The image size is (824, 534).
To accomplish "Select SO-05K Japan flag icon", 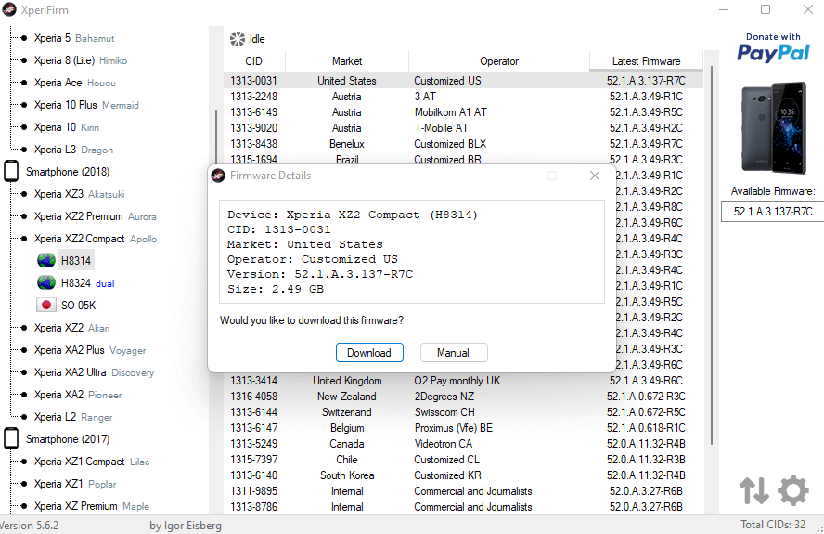I will [46, 306].
